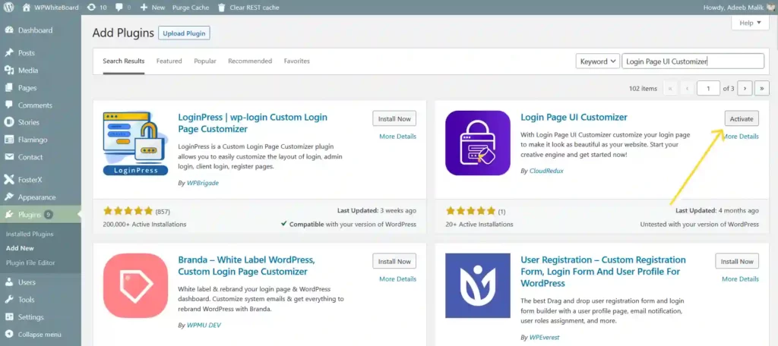The image size is (778, 346).
Task: Click the Appearance brush icon
Action: tap(9, 197)
